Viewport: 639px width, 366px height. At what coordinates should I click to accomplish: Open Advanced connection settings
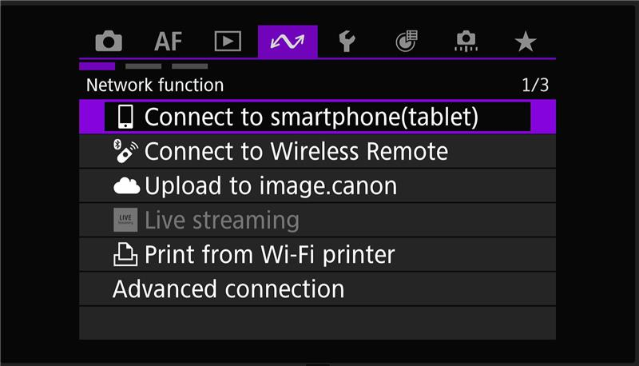317,289
